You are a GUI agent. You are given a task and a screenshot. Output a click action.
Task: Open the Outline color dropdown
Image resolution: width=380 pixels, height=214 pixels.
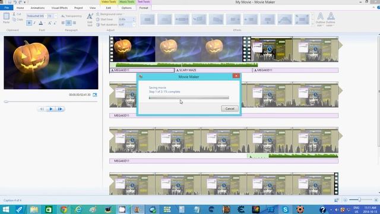(x=331, y=20)
